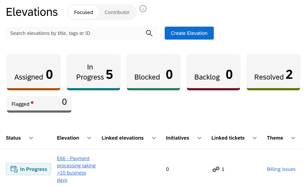The height and width of the screenshot is (186, 307).
Task: Click the Create Elevation button
Action: pyautogui.click(x=189, y=33)
